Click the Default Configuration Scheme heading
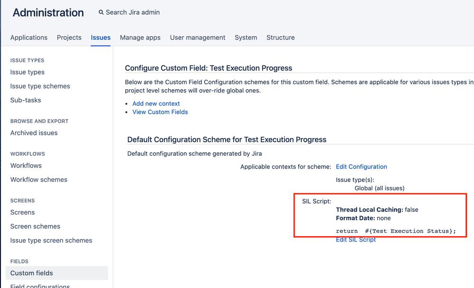Image resolution: width=474 pixels, height=288 pixels. (227, 139)
